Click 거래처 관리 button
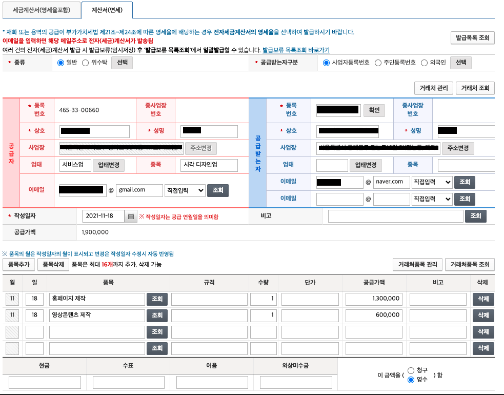Screen dimensions: 504x395 pos(433,88)
